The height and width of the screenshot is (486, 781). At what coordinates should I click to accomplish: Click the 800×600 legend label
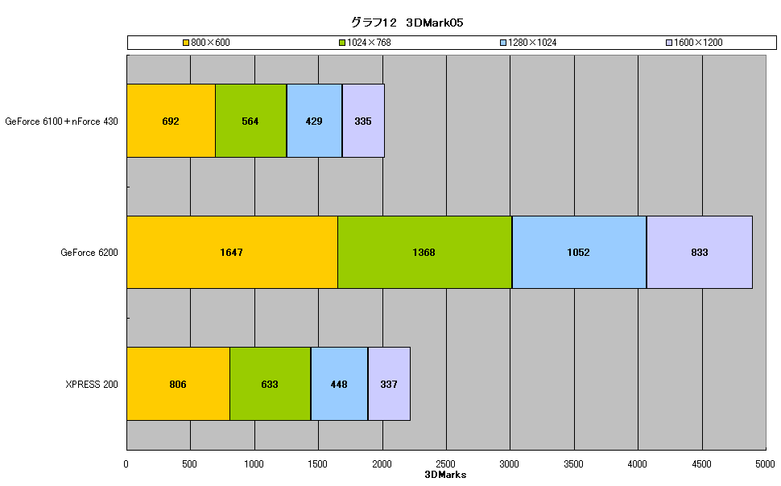211,43
